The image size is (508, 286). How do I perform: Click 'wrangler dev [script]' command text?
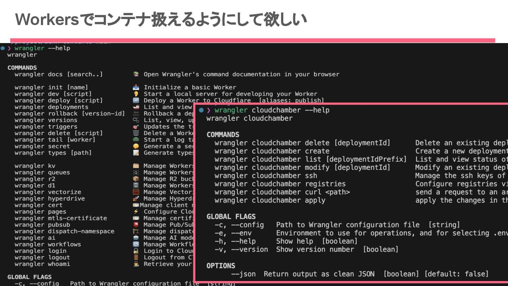53,94
